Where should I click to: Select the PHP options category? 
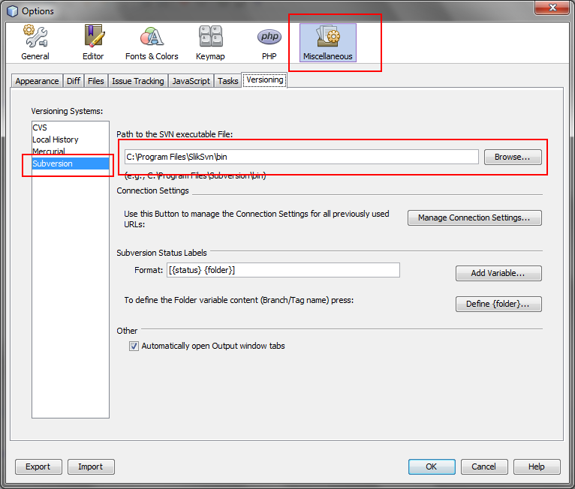[x=269, y=43]
